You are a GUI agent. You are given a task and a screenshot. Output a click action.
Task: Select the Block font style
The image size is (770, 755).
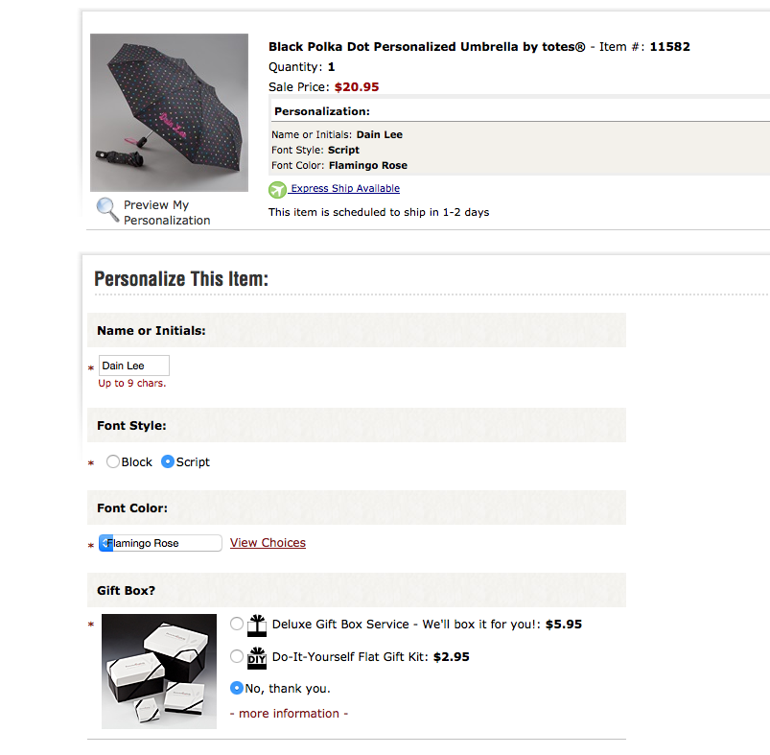point(113,461)
